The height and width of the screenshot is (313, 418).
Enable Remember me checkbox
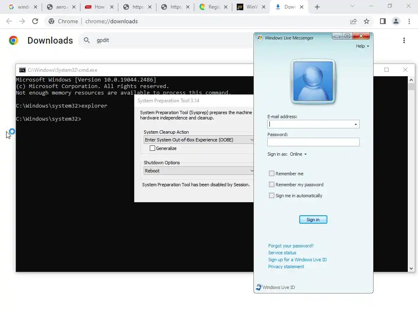coord(271,174)
